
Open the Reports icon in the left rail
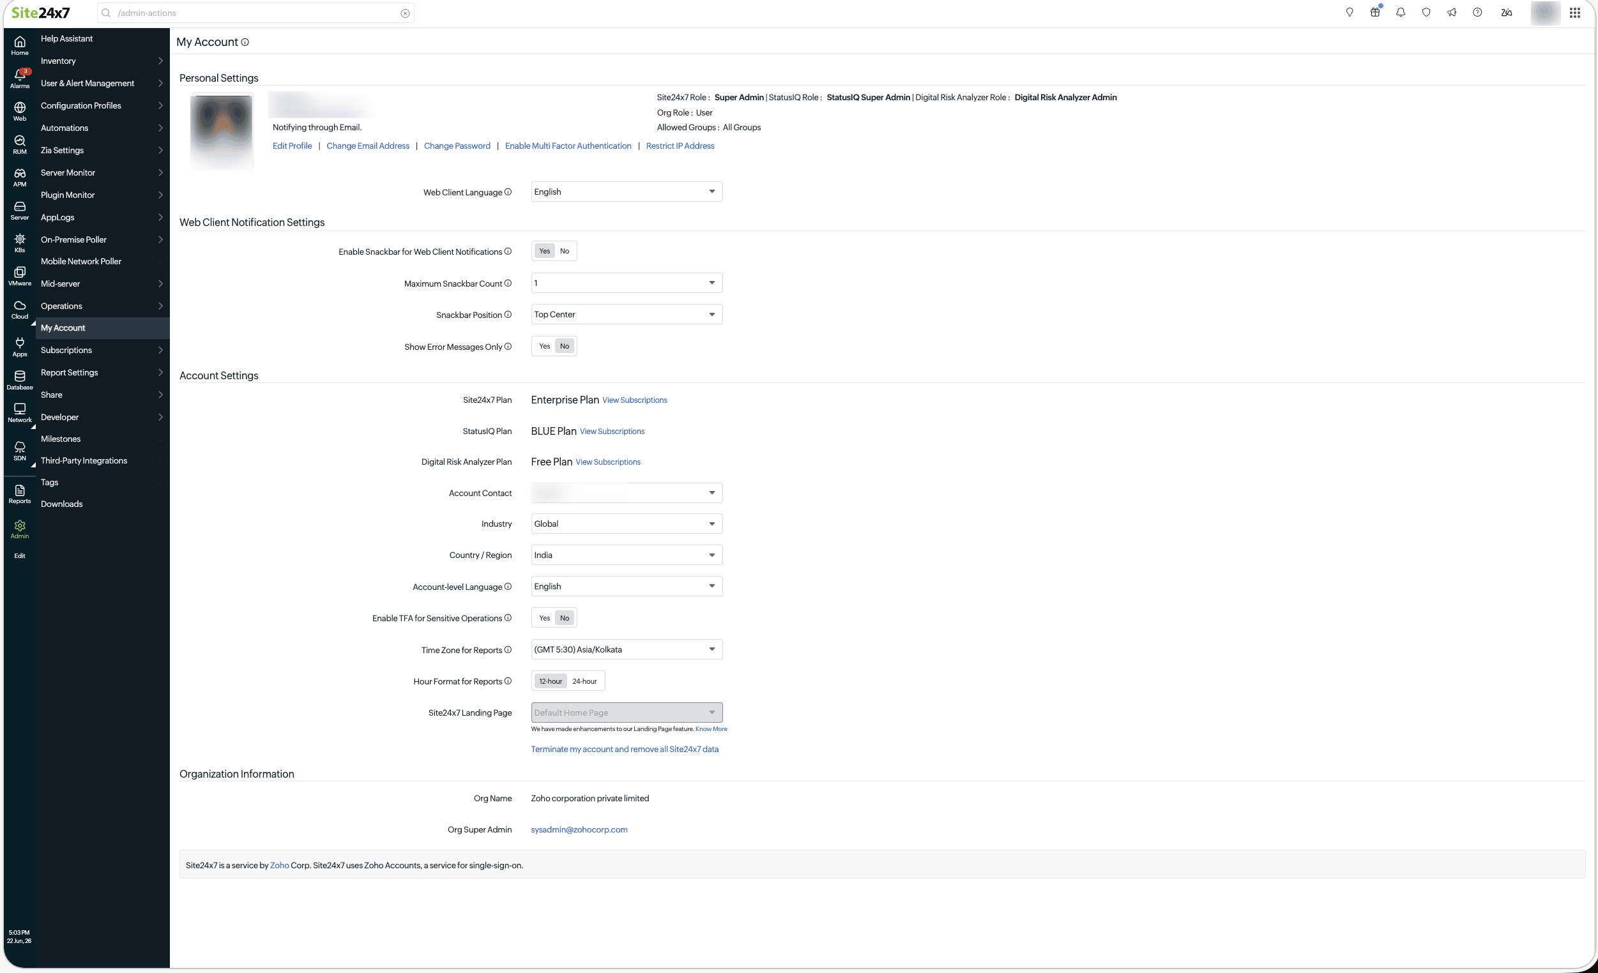[19, 494]
